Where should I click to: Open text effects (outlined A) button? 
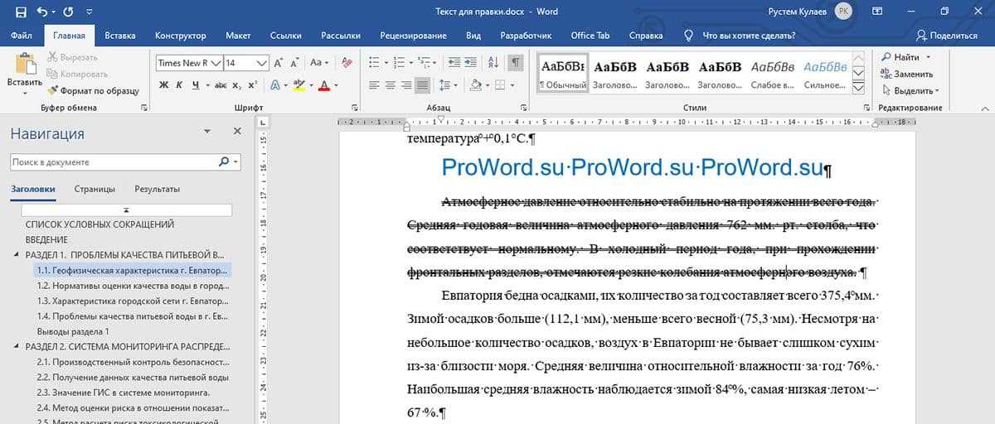(275, 84)
